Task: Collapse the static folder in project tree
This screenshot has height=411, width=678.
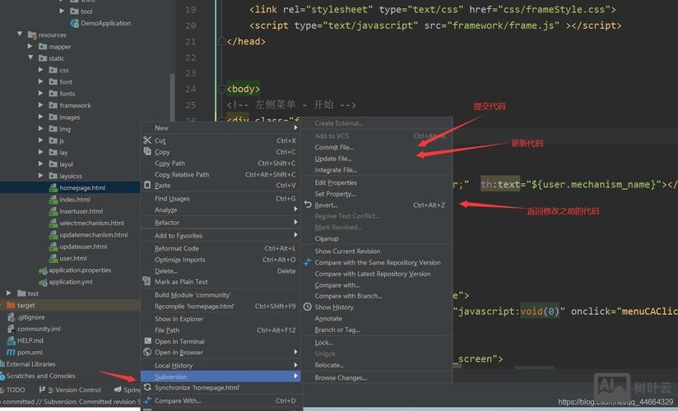Action: click(x=30, y=58)
